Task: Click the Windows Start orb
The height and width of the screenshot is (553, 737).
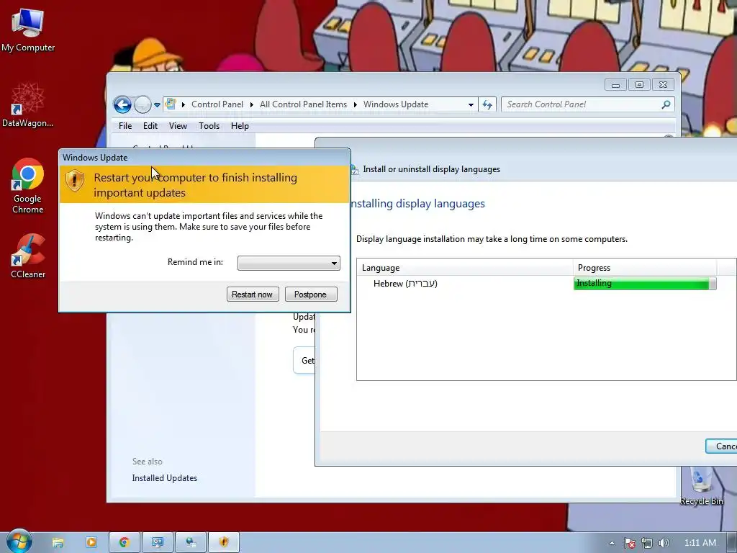Action: coord(19,541)
